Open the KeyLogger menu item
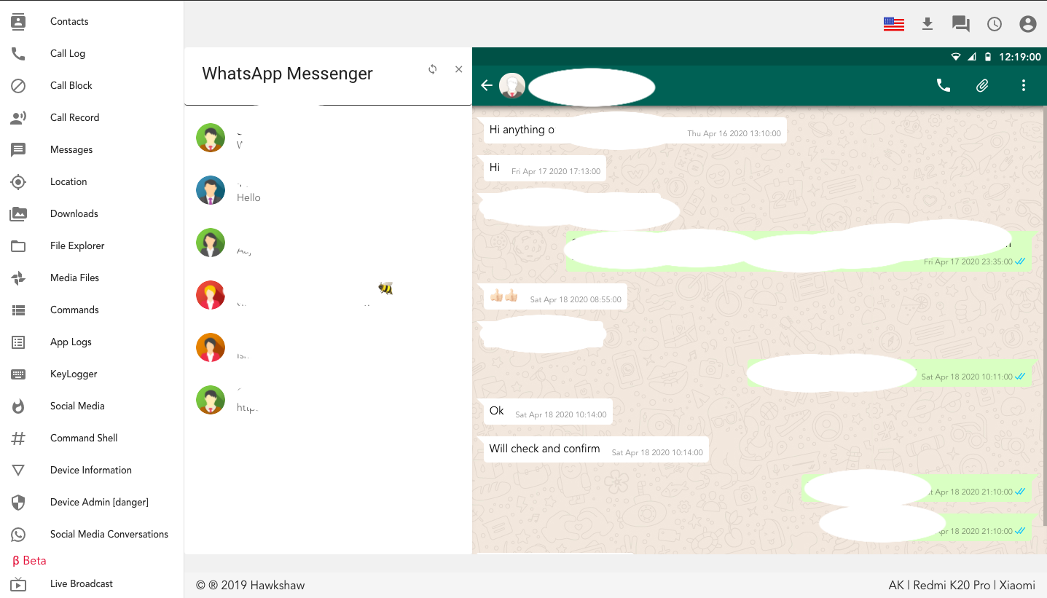This screenshot has height=598, width=1047. pyautogui.click(x=74, y=374)
